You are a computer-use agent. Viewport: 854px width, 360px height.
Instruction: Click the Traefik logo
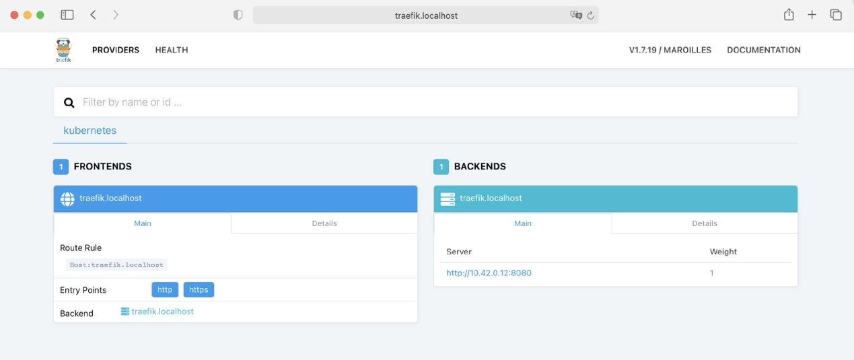pyautogui.click(x=63, y=50)
